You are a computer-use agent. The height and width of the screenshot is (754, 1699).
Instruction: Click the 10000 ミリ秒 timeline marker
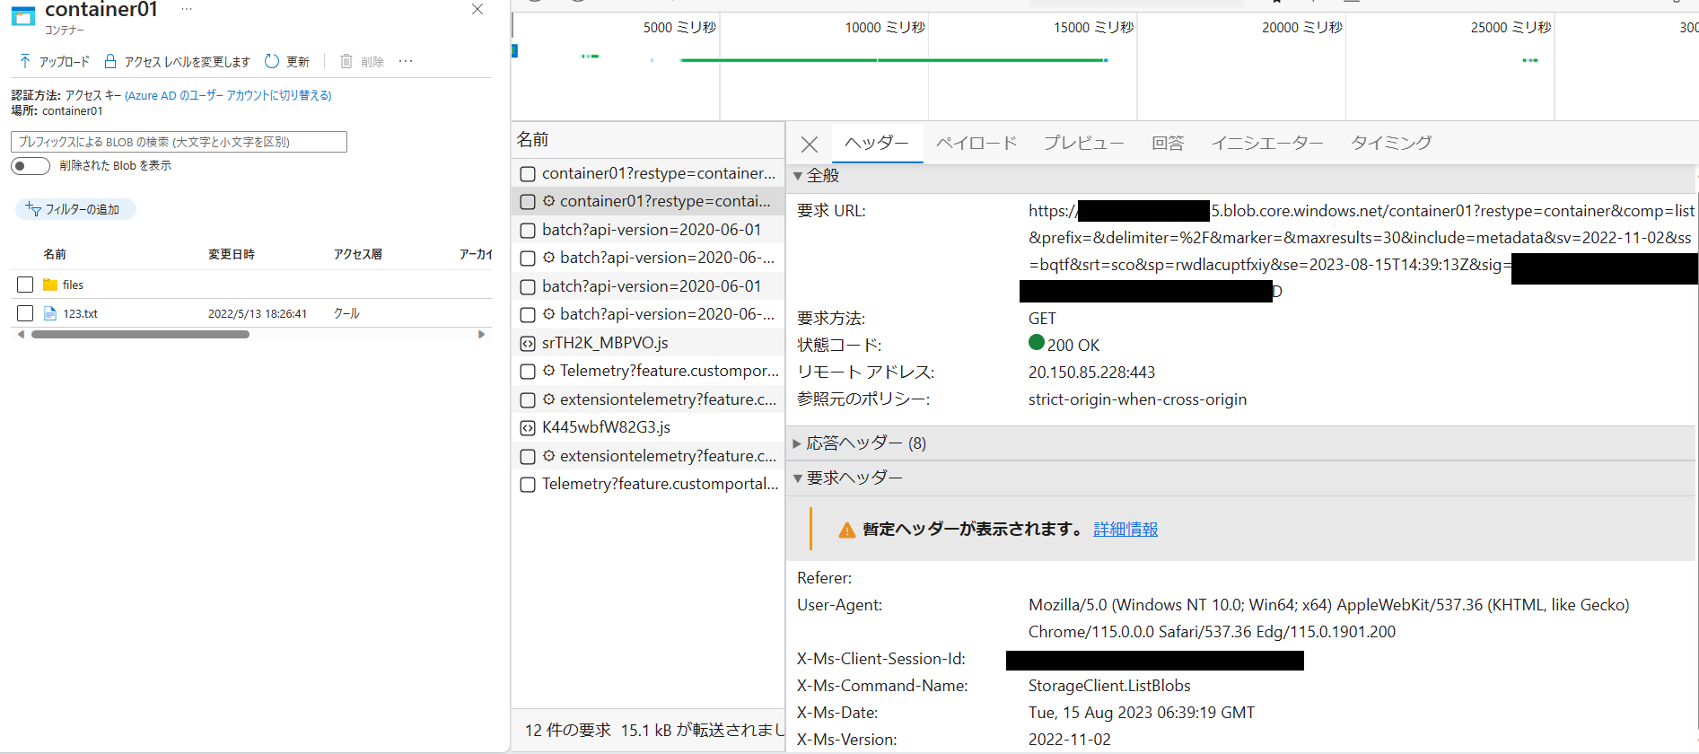point(885,28)
